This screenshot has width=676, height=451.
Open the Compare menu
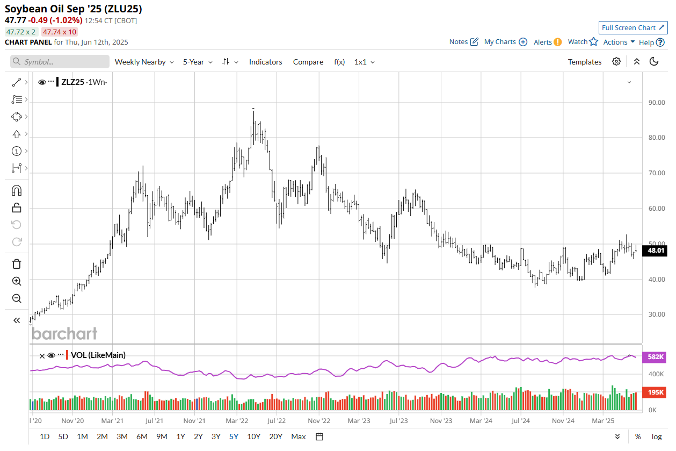(x=308, y=62)
